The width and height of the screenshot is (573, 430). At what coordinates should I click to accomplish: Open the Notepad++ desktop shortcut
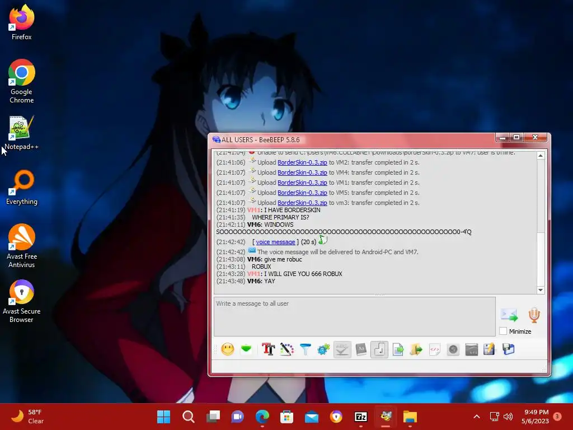pos(22,133)
